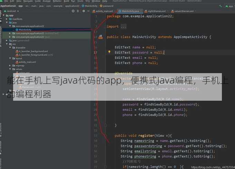
Task: Click the yellow lightbulb intention icon
Action: 109,52
